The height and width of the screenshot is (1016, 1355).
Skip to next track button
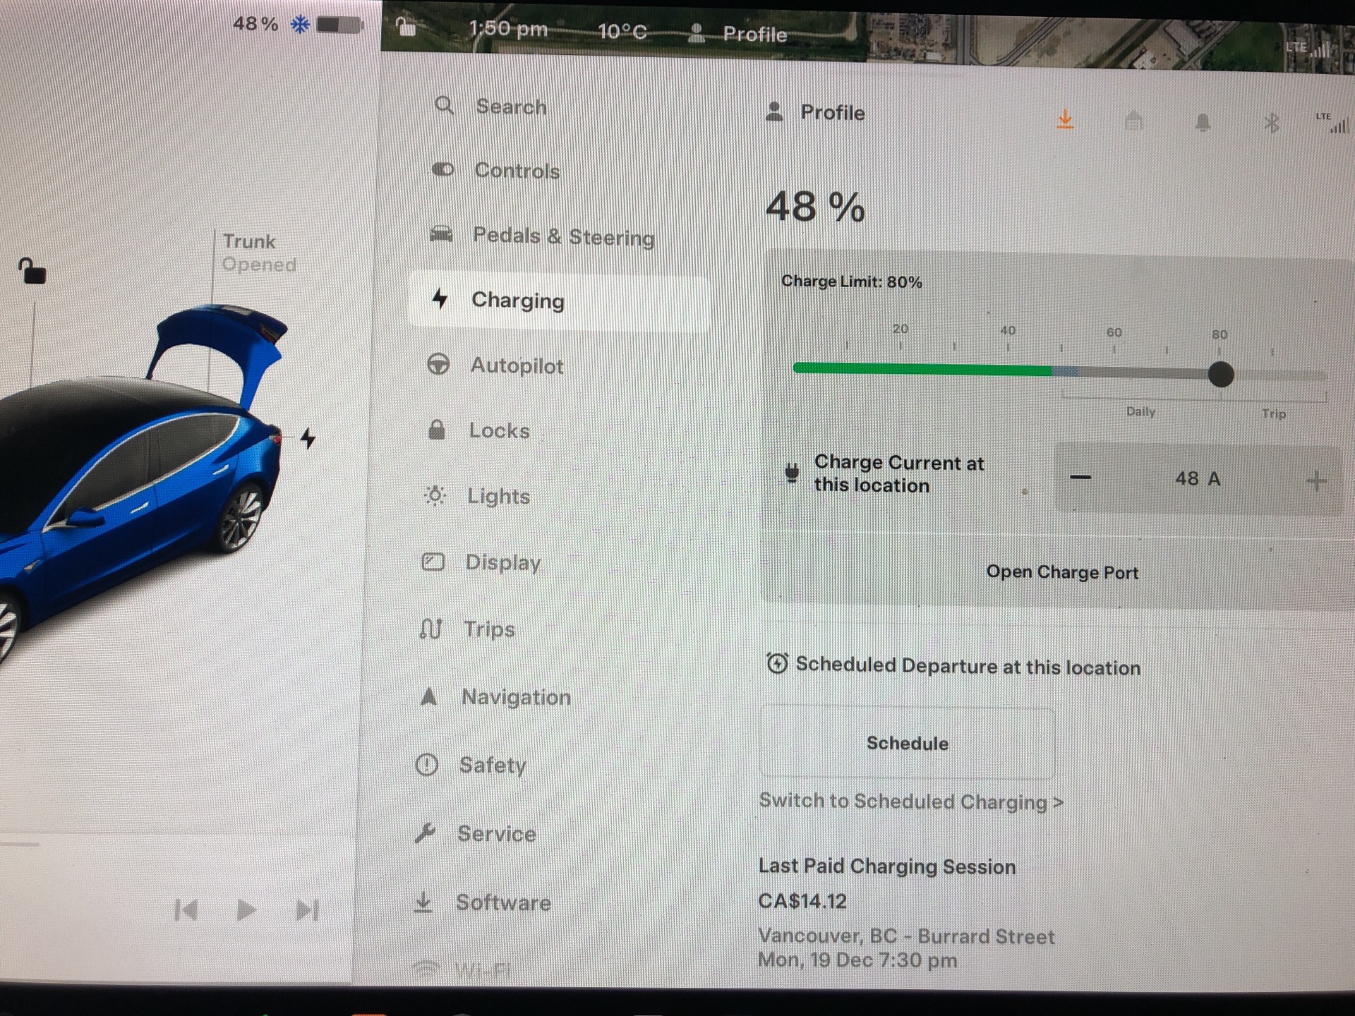(x=306, y=910)
